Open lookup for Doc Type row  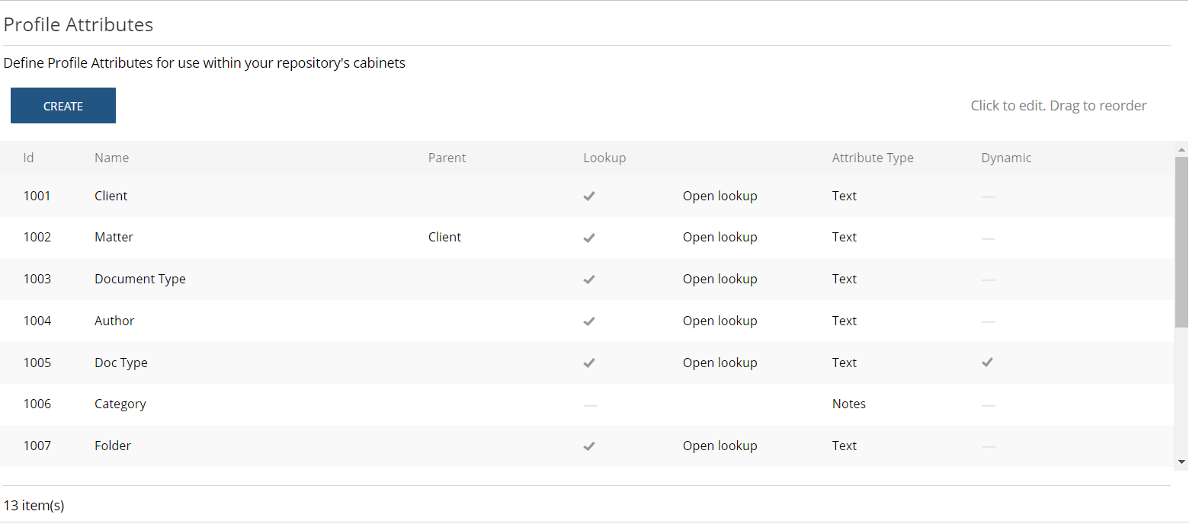coord(719,363)
